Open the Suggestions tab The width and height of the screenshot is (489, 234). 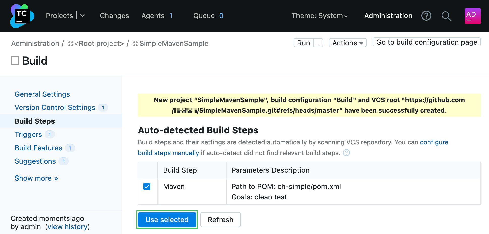tap(35, 161)
